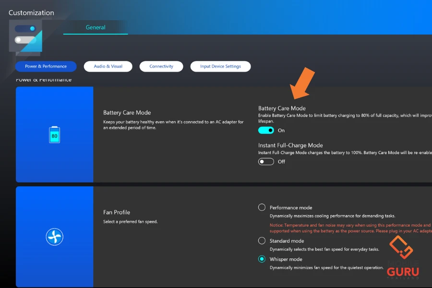Image resolution: width=432 pixels, height=288 pixels.
Task: Select the Whisper mode radio button
Action: (262, 259)
